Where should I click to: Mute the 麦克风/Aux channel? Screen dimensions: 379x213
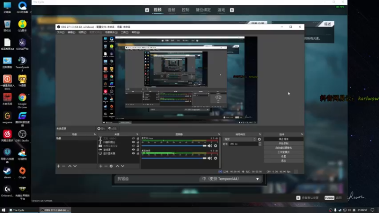click(210, 146)
